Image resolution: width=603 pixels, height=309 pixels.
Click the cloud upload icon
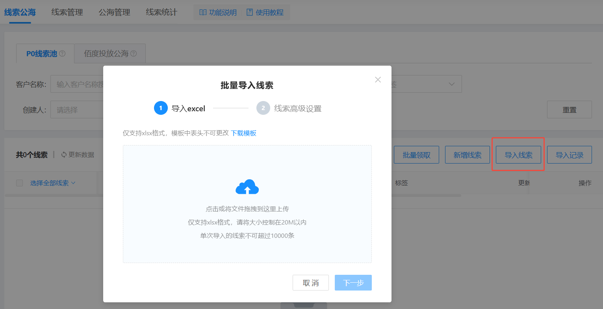pyautogui.click(x=247, y=187)
